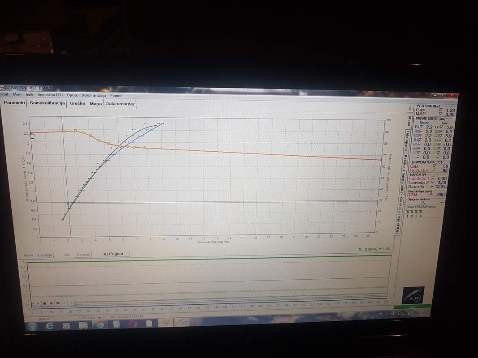
Task: Click active LPG injector 4 icon
Action: point(421,212)
